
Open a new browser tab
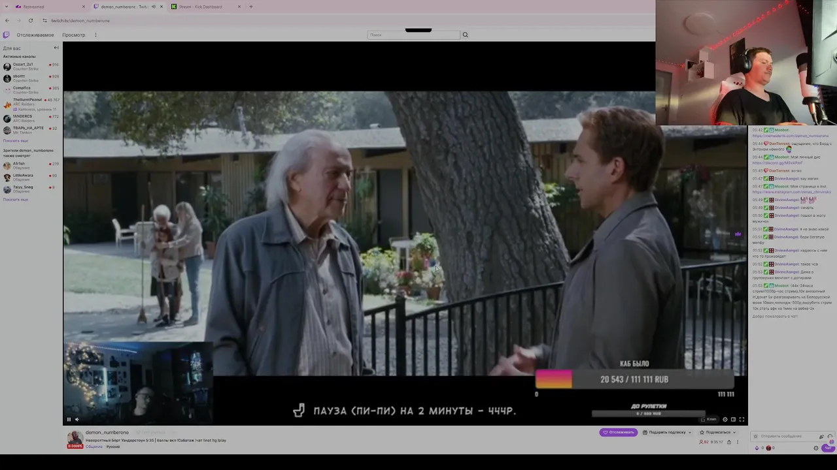251,7
